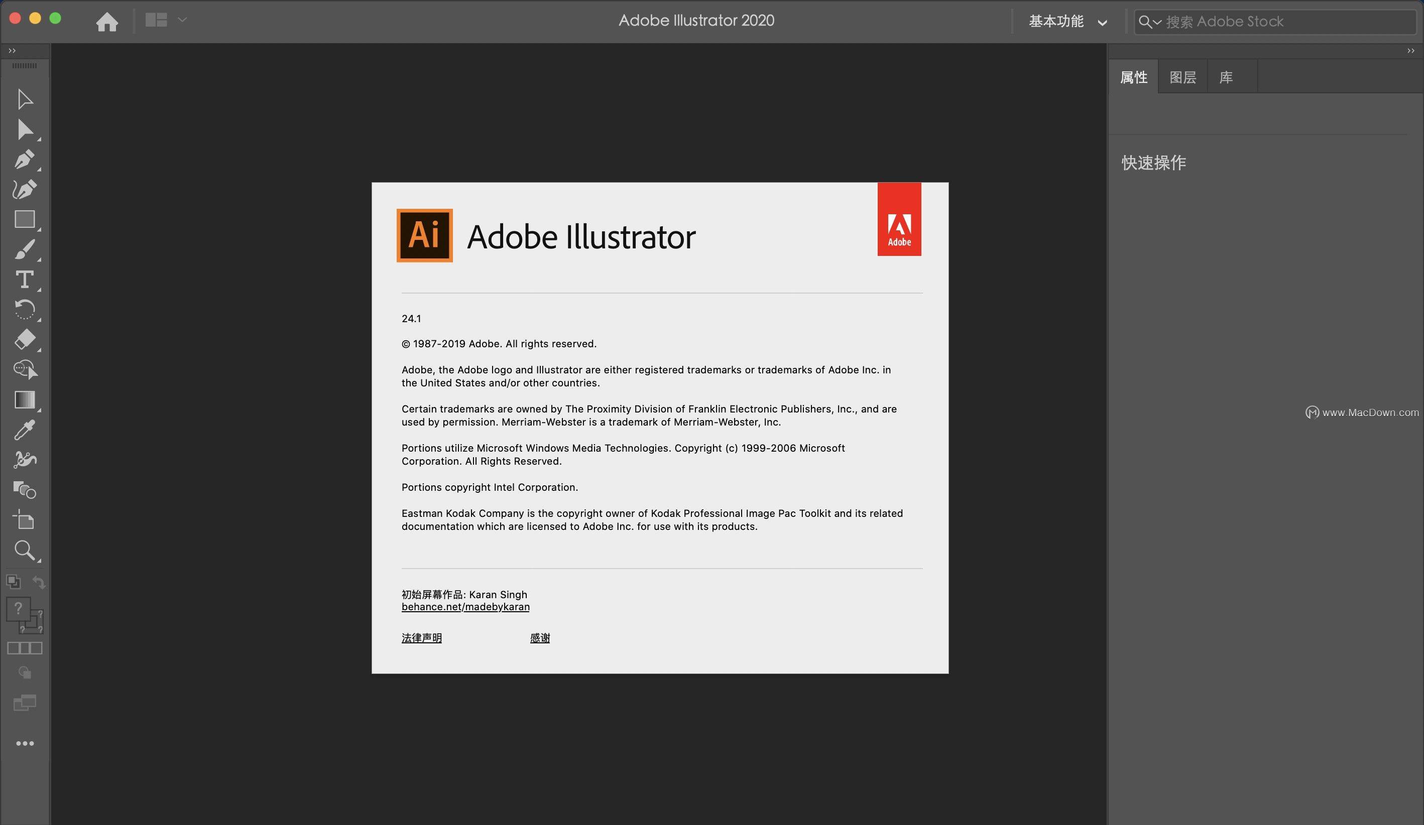Click the "Adobe Illustrator 2020" window title

coord(696,21)
